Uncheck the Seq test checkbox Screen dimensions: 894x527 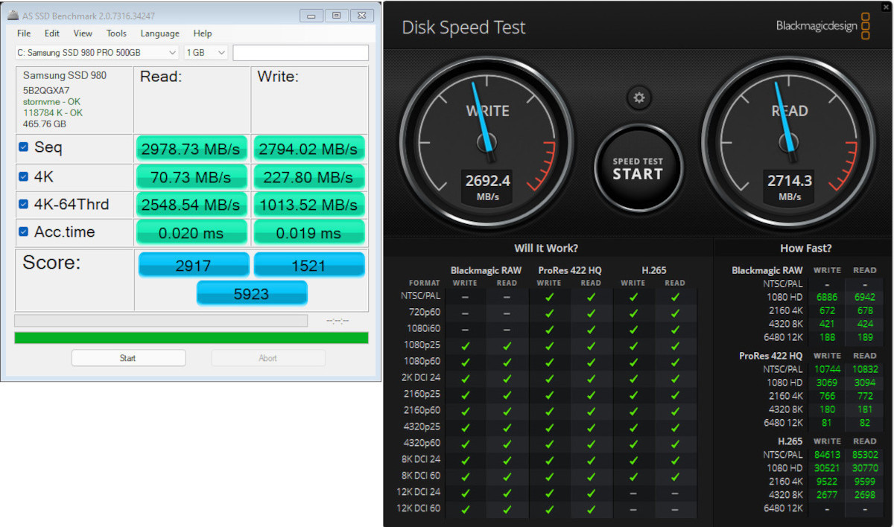(24, 147)
